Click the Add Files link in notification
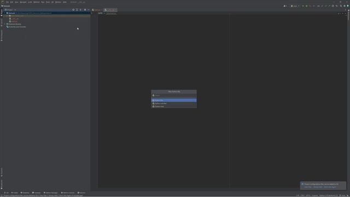 pos(308,187)
